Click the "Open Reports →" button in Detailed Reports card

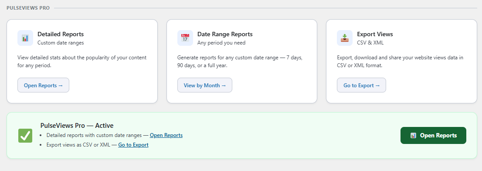point(43,85)
